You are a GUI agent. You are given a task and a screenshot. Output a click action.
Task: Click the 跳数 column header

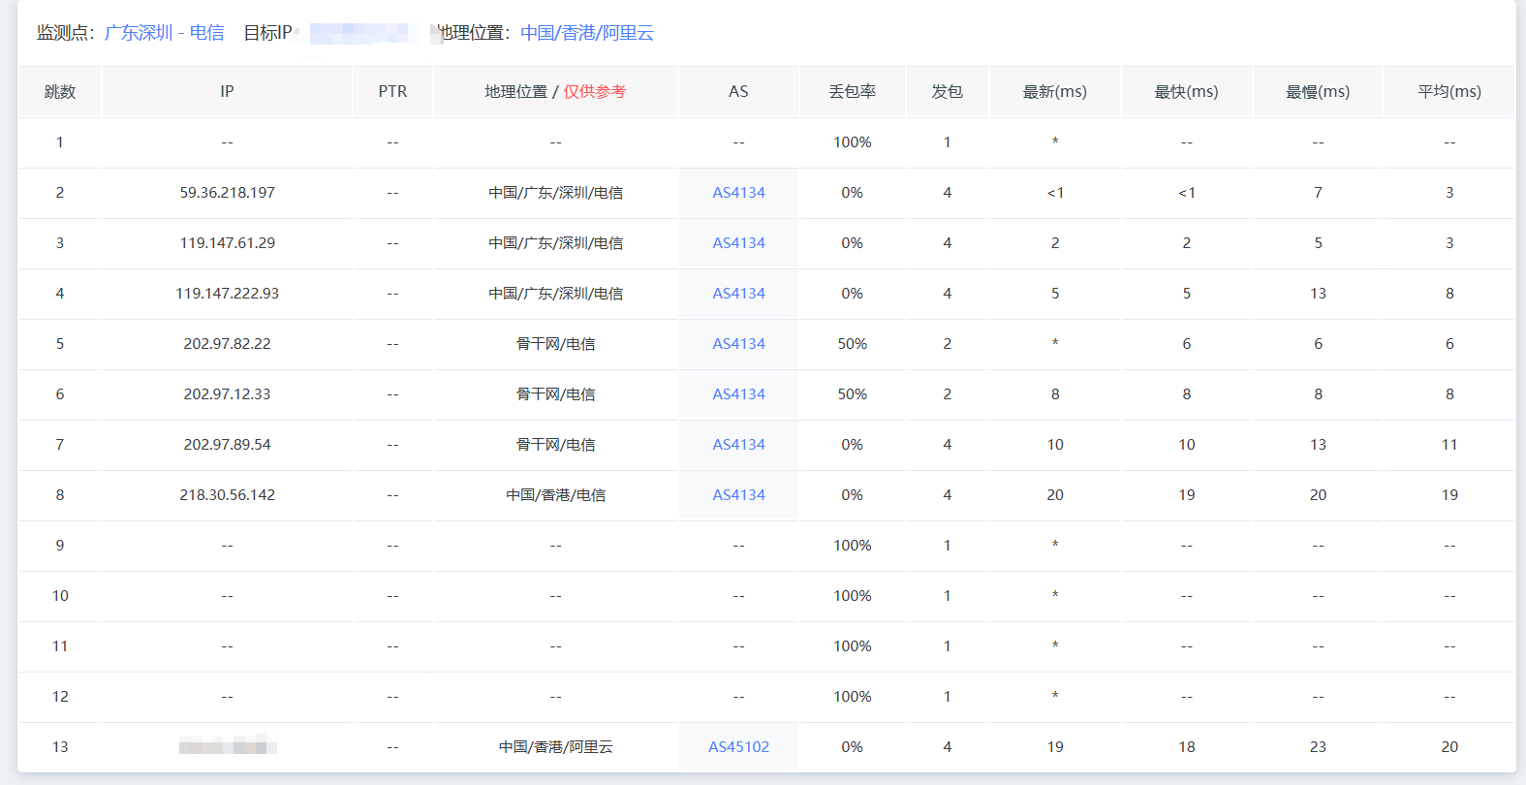[x=60, y=92]
